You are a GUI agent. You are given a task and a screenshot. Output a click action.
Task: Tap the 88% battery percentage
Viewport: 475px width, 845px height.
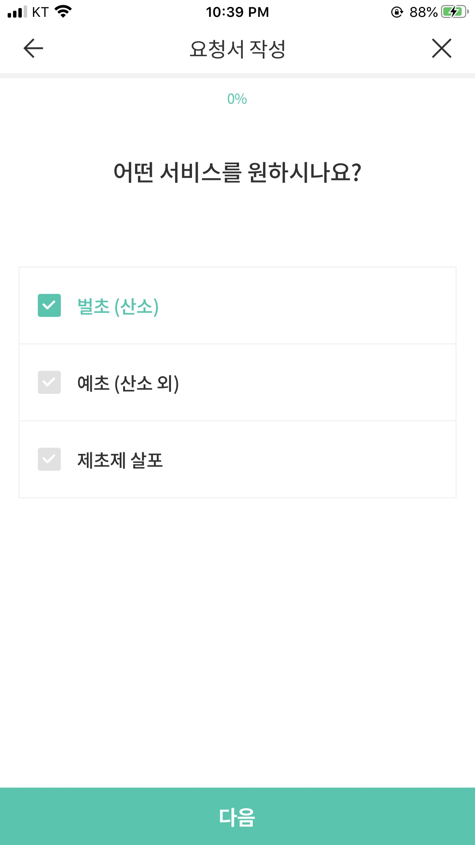[423, 12]
